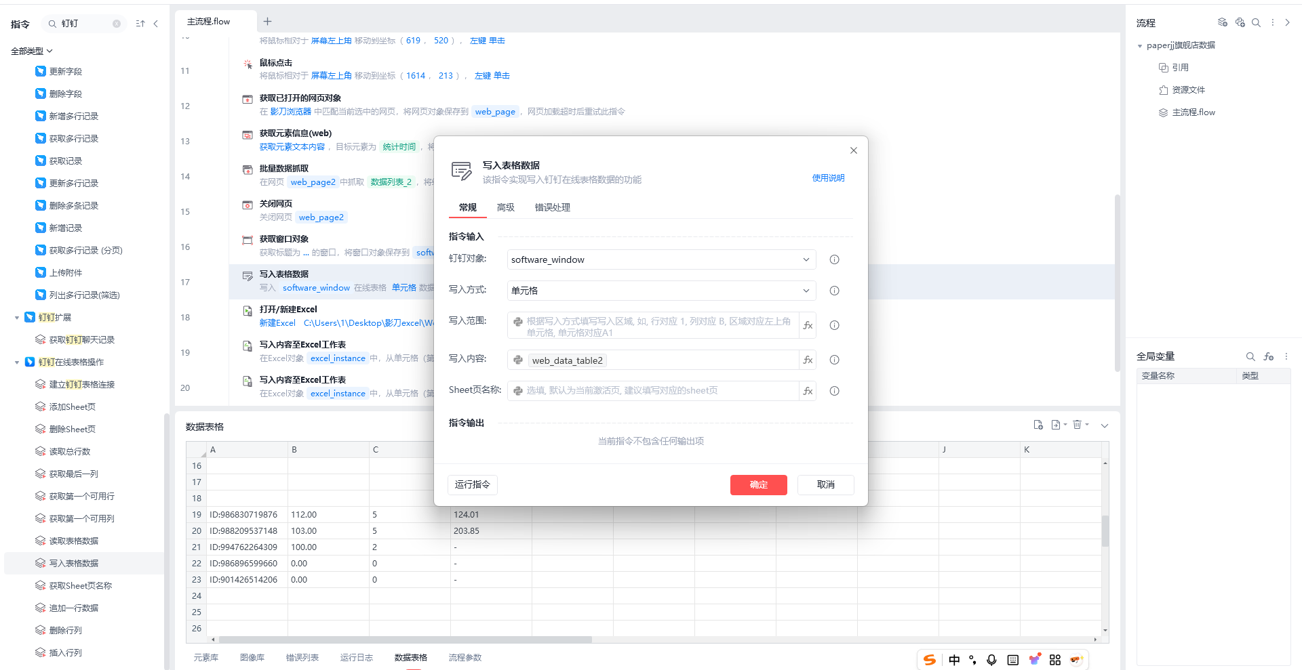This screenshot has width=1302, height=670.
Task: Select 建立钉钉表格连接 in the command list
Action: coord(82,385)
